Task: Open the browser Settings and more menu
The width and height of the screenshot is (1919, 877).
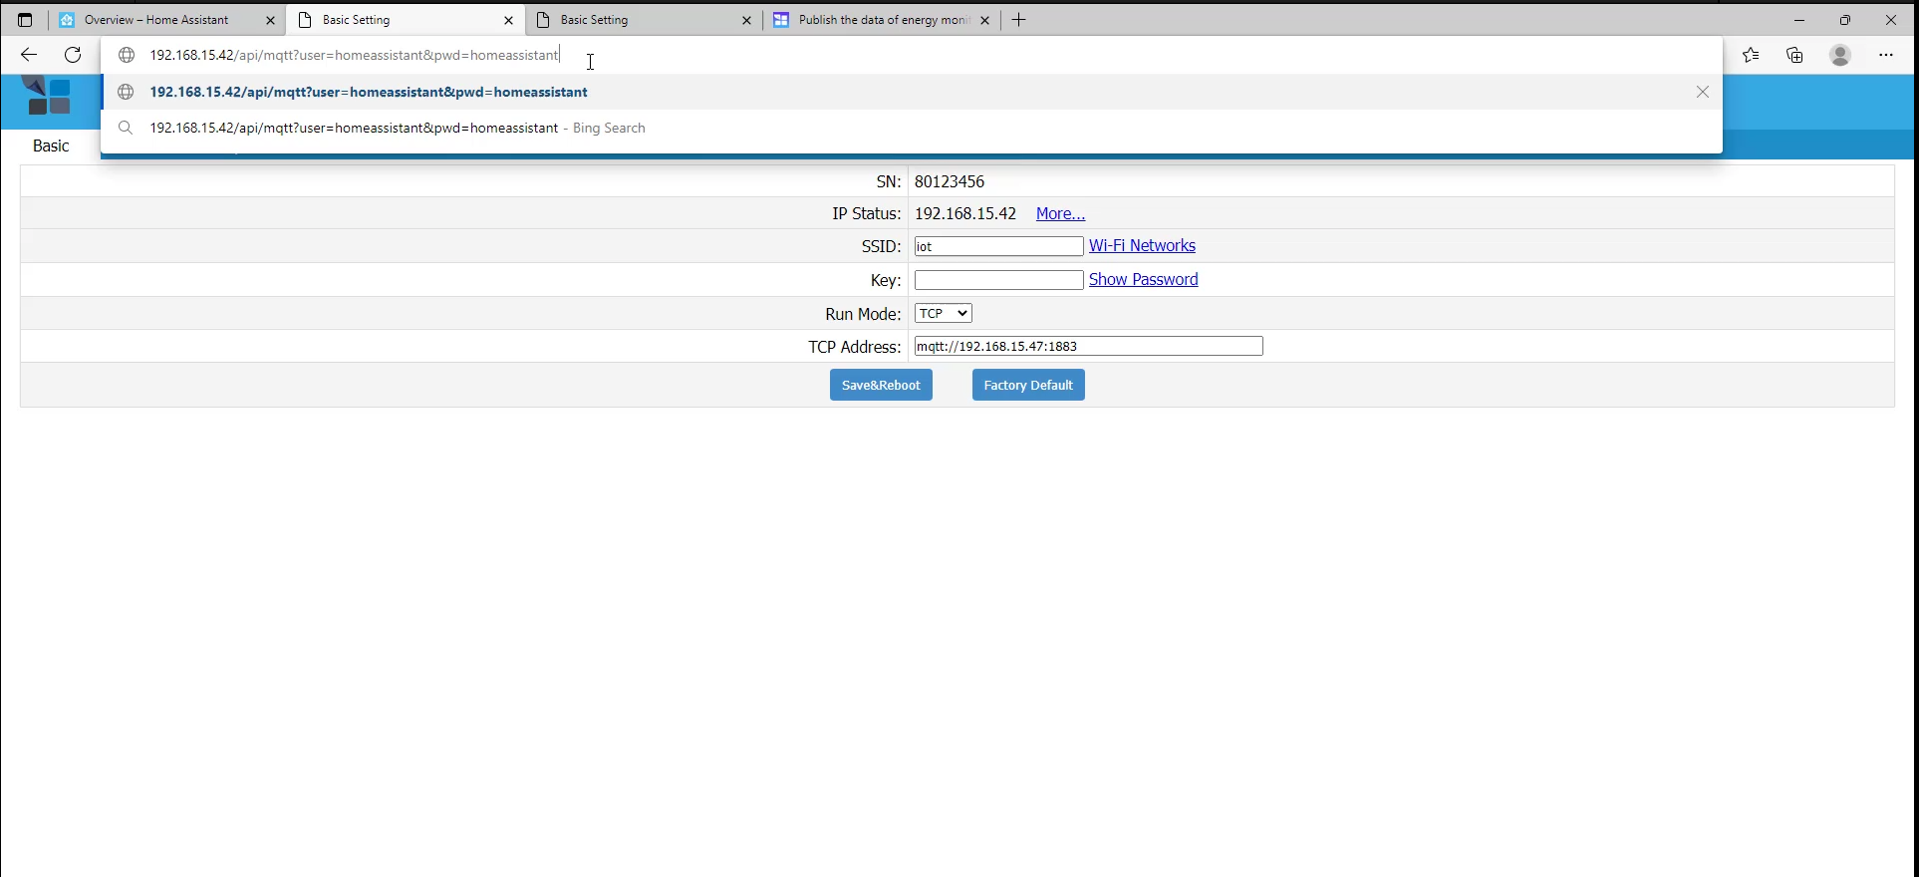Action: point(1885,55)
